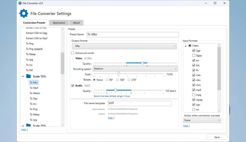
Task: Uncheck the bik input format
Action: [x=194, y=65]
